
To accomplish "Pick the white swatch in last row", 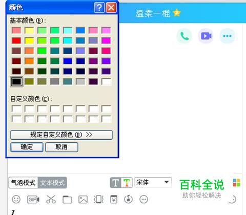I will click(x=106, y=81).
